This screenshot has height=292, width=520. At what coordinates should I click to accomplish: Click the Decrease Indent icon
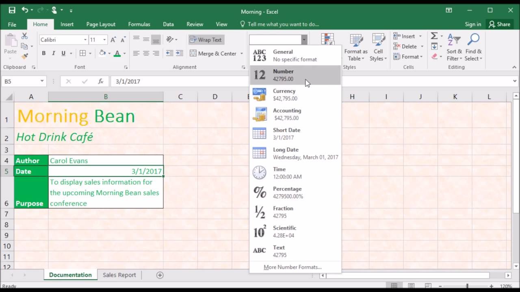coord(169,53)
